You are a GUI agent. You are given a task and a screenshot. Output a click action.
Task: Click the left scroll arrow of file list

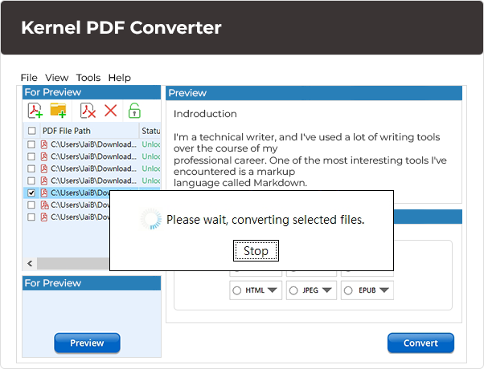pos(30,264)
